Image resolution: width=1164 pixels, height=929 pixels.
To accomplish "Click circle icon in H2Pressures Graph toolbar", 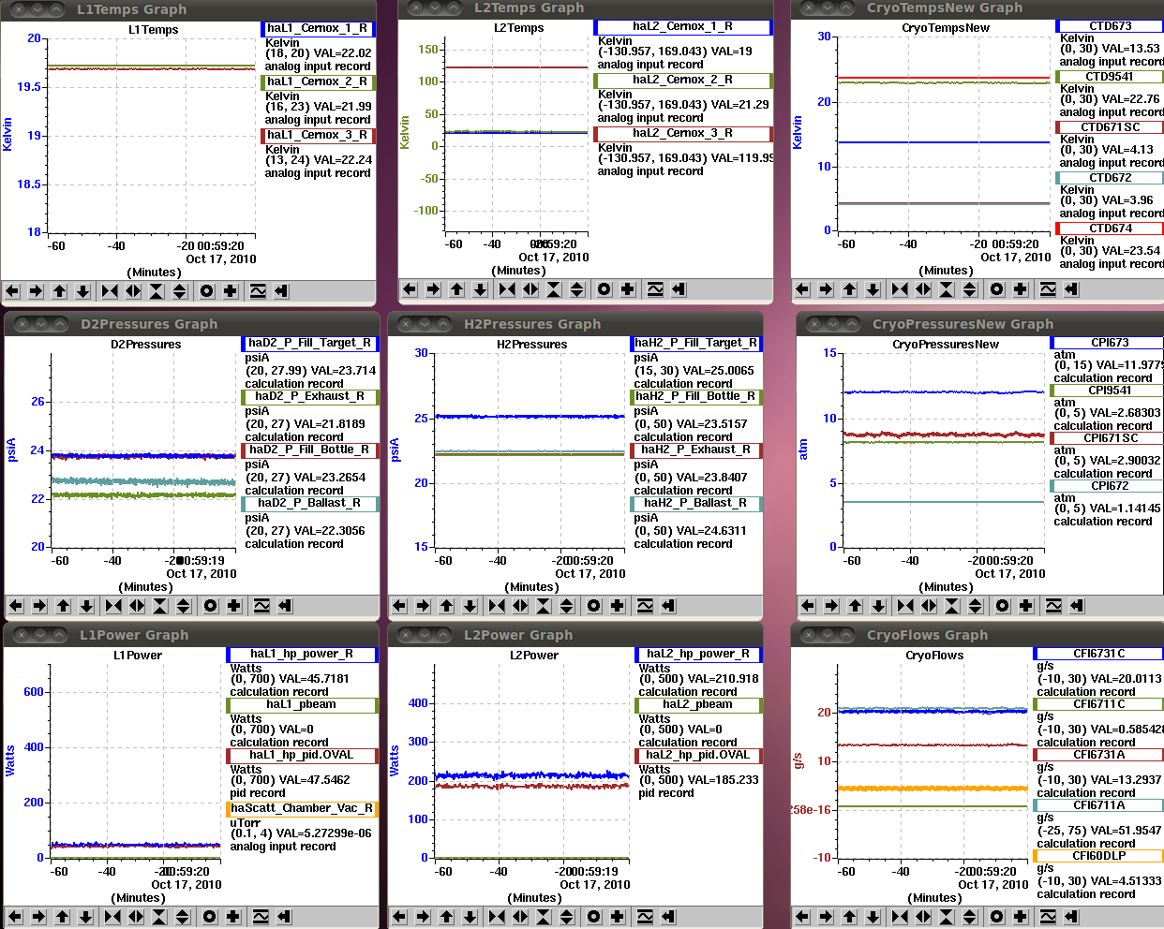I will click(x=594, y=606).
